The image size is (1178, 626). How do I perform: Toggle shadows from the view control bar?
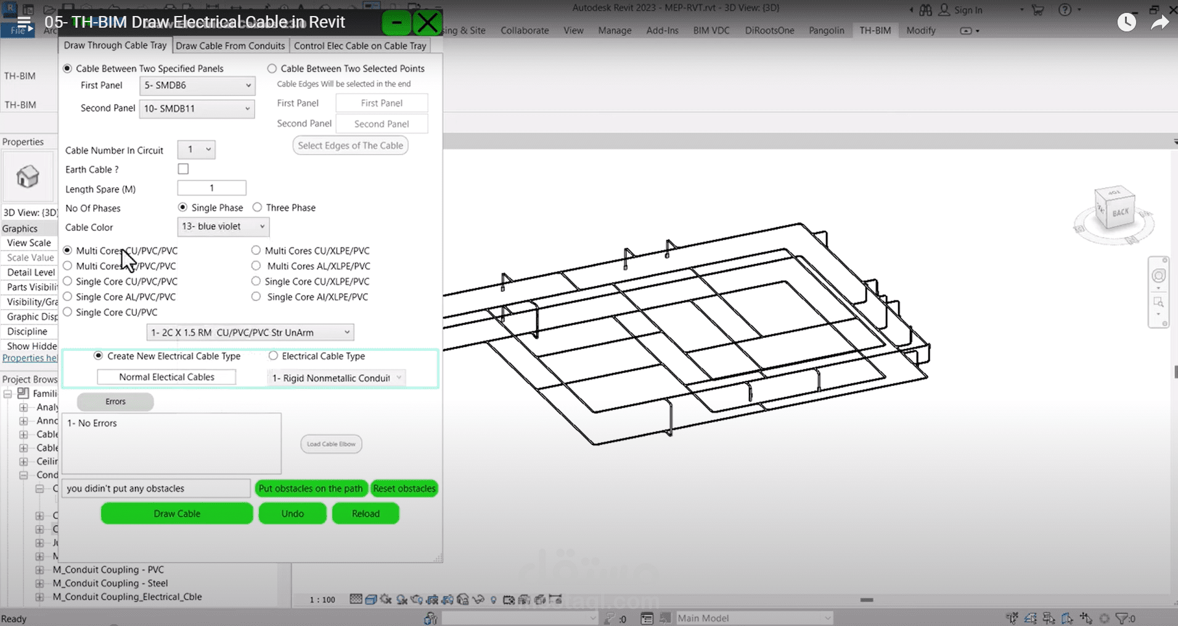pyautogui.click(x=401, y=599)
